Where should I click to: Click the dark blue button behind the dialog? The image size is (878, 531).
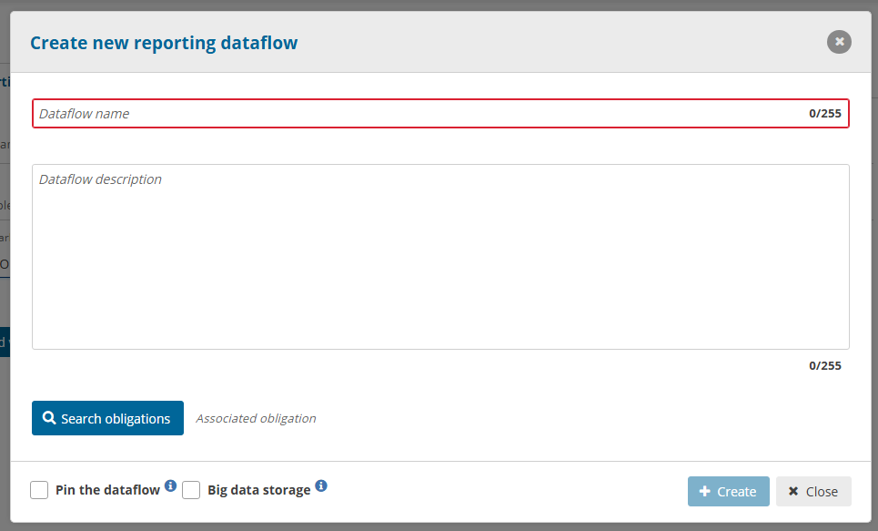coord(5,342)
